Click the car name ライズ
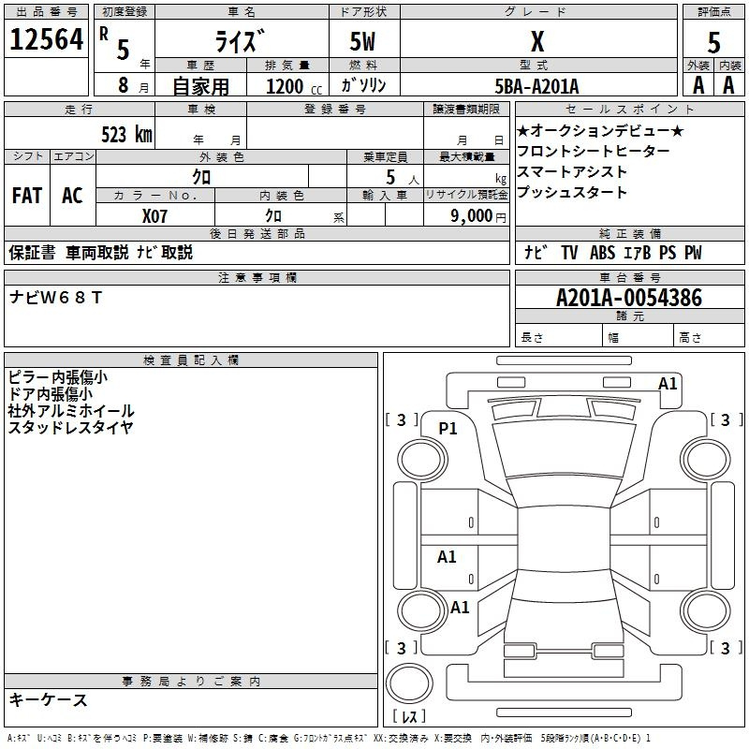The height and width of the screenshot is (749, 749). click(241, 43)
